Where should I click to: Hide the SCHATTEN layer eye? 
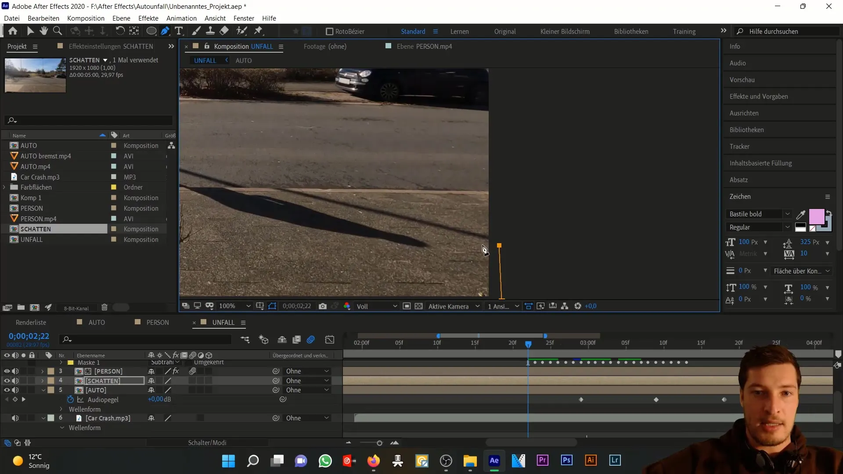(x=7, y=381)
